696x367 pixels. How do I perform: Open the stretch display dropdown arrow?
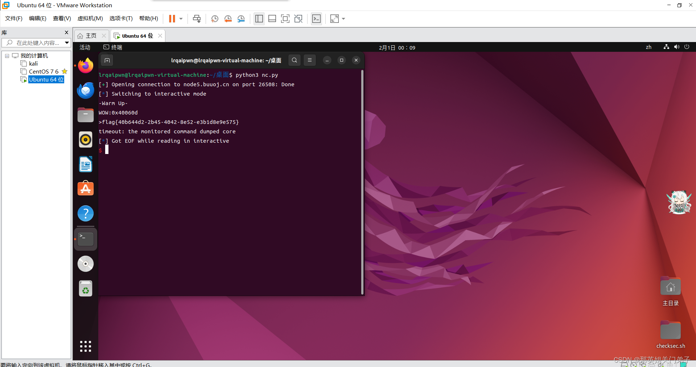343,18
